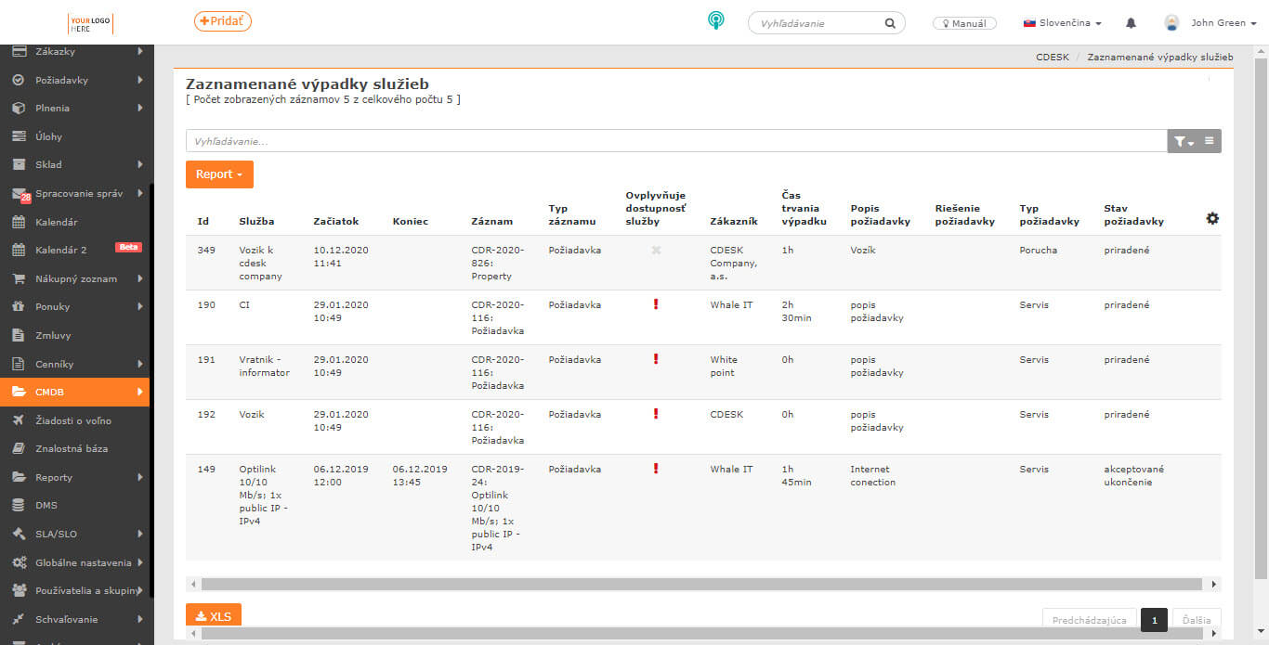Open Schvaľovanie menu item
The height and width of the screenshot is (645, 1269).
[66, 619]
